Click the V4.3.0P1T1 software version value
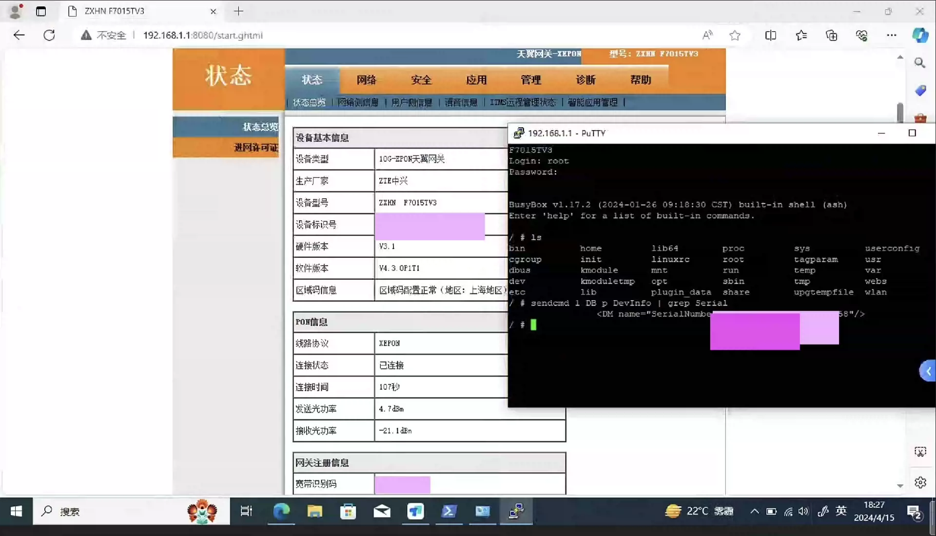Viewport: 936px width, 536px height. click(399, 268)
